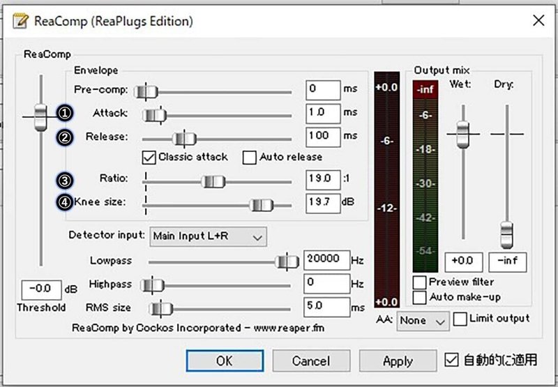Viewport: 558px width, 387px height.
Task: Click the gain reduction meter
Action: (x=387, y=190)
